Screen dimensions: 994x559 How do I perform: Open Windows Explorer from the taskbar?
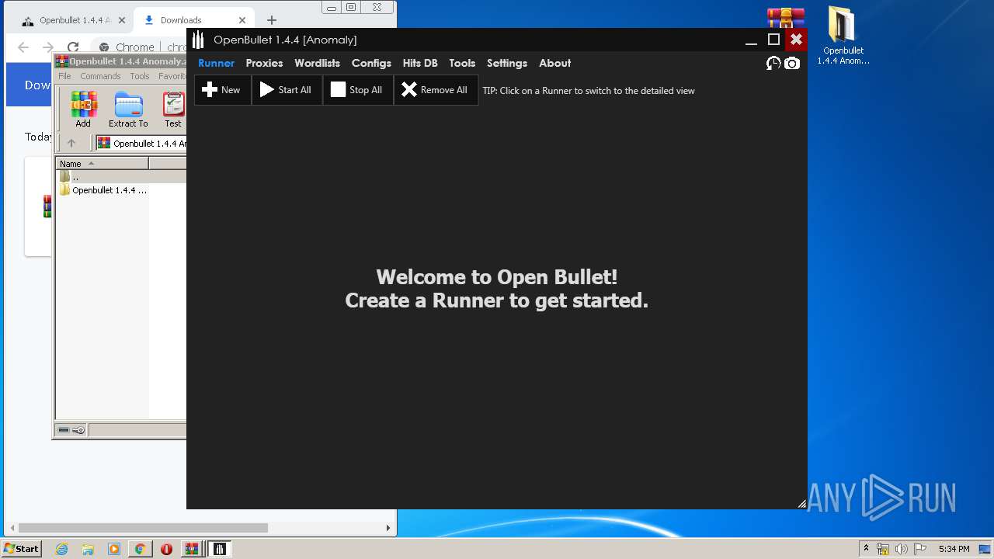[x=88, y=549]
